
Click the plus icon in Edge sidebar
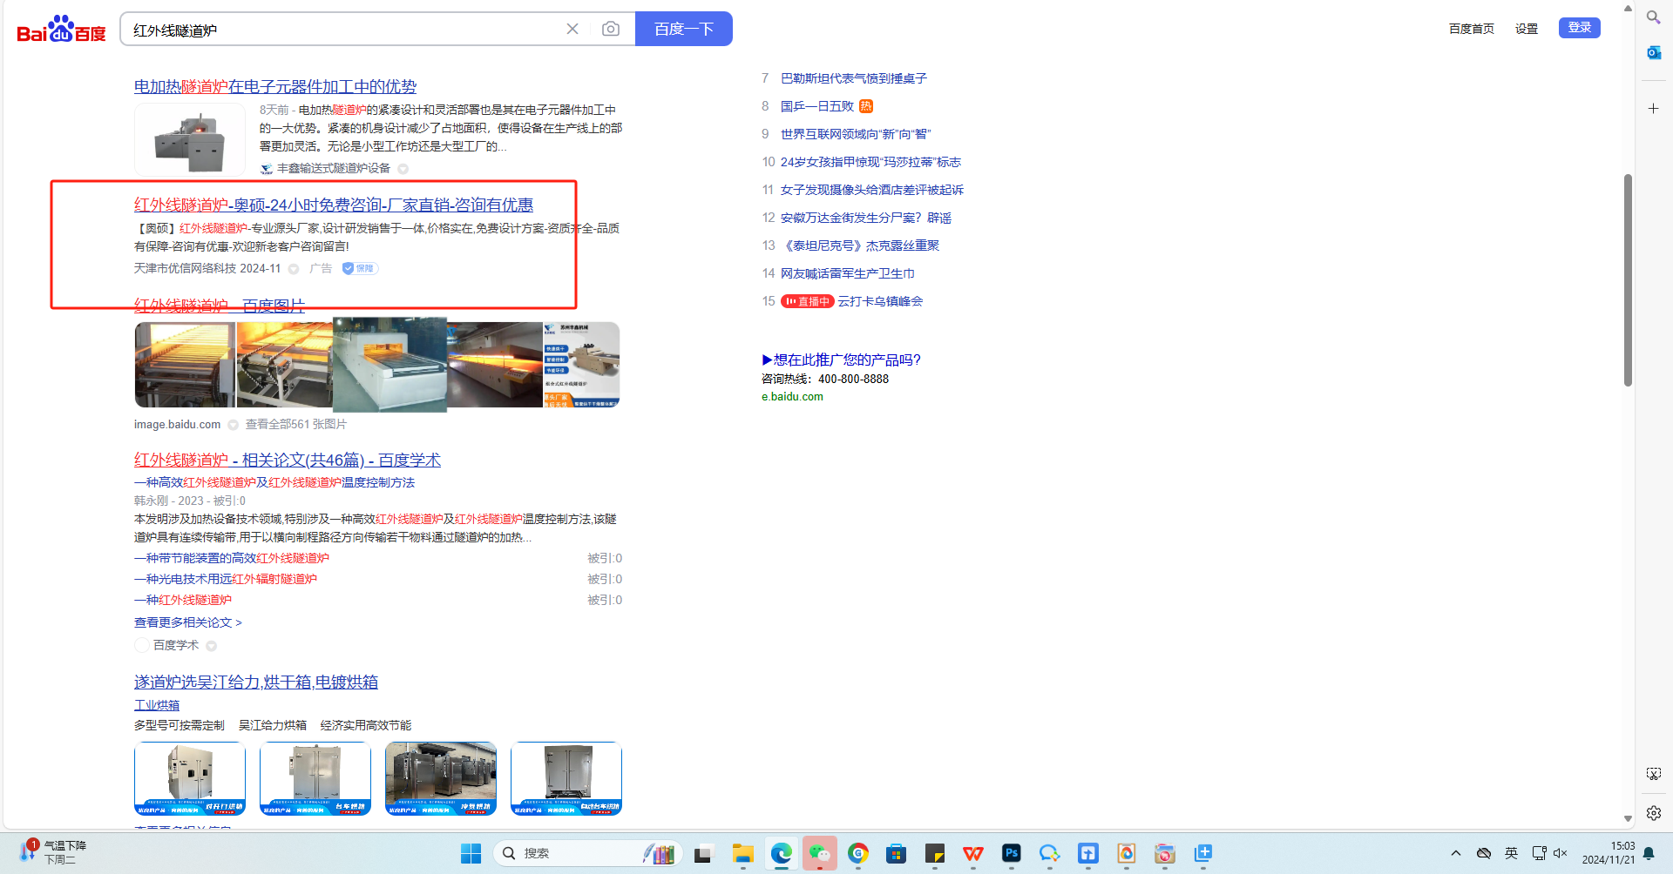[x=1653, y=109]
